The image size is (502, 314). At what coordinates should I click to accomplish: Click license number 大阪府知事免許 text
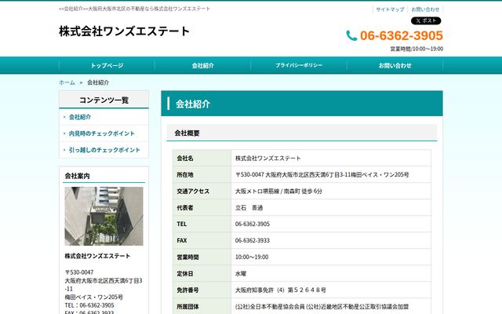coord(281,290)
